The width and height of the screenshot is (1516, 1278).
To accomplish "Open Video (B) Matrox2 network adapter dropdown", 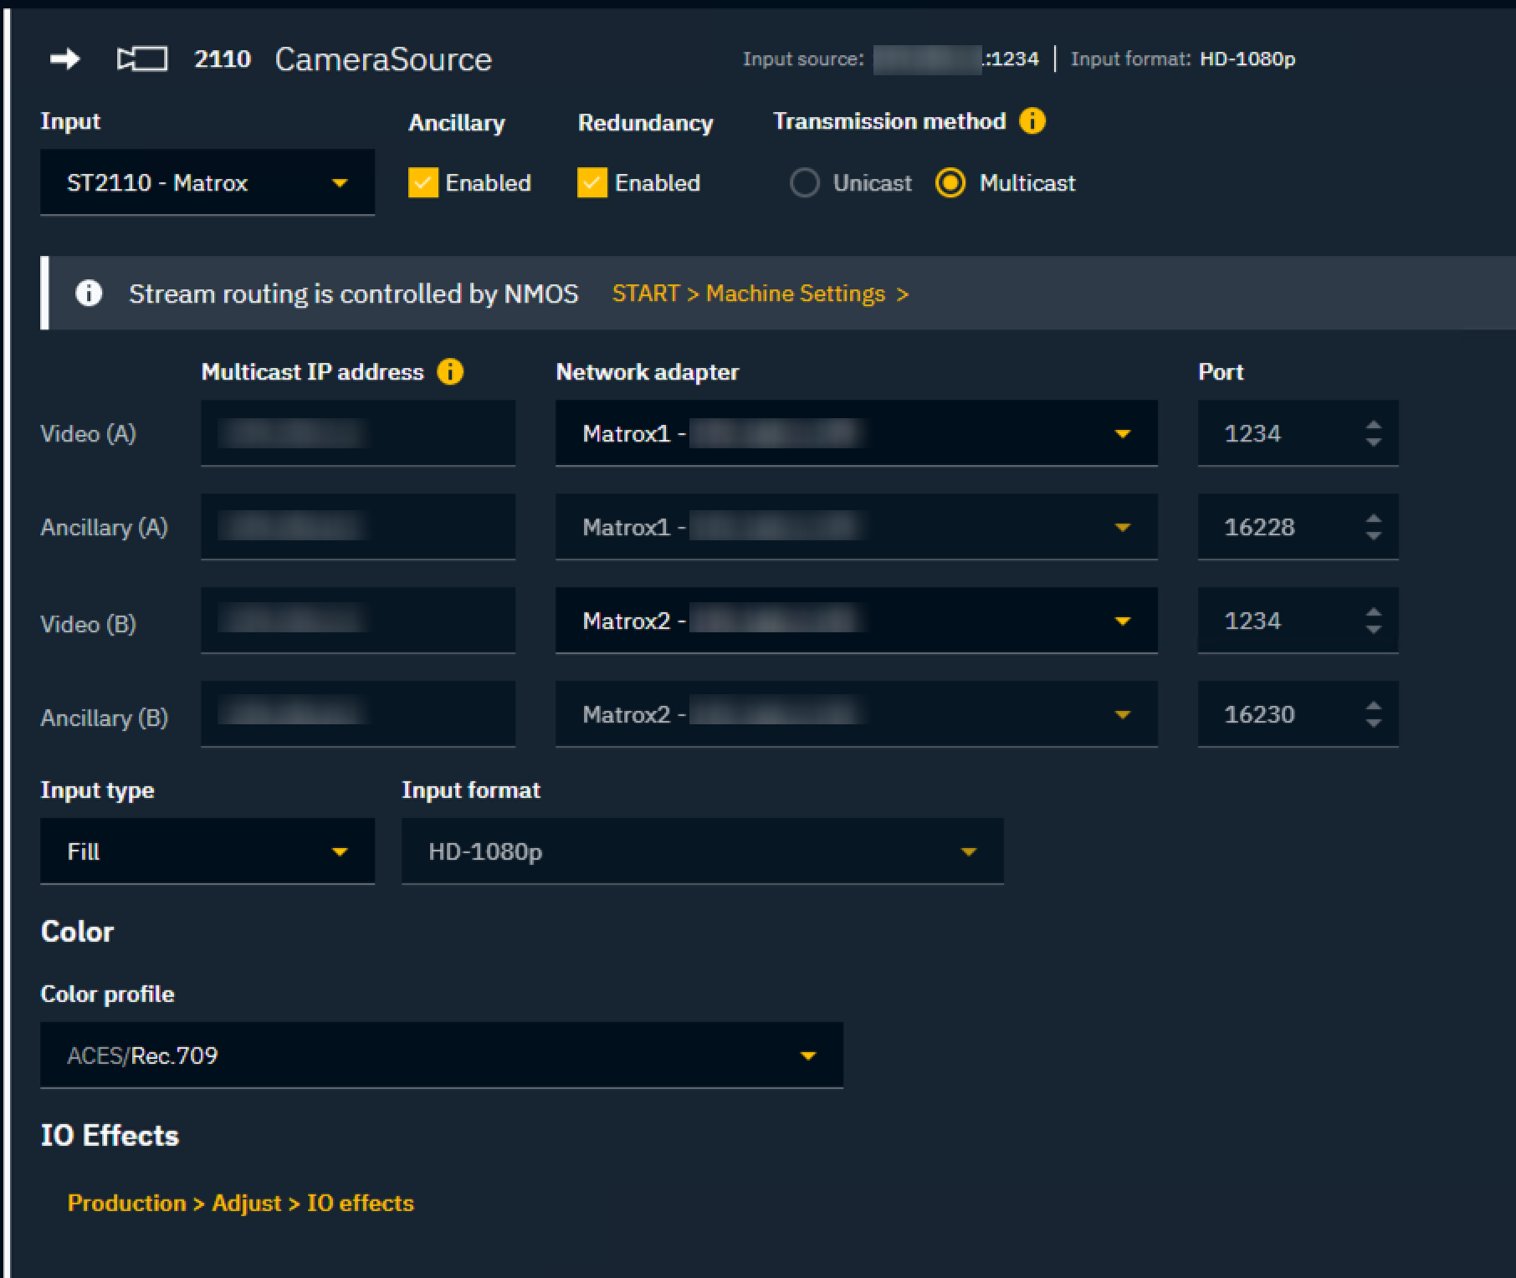I will point(856,621).
